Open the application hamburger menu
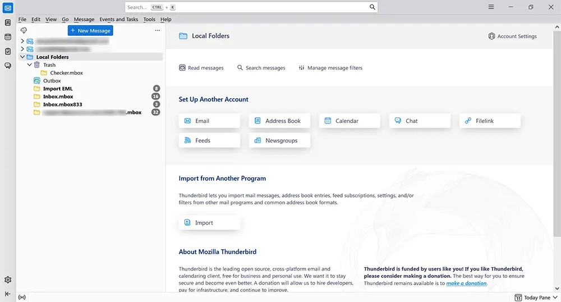Viewport: 561px width, 302px height. pyautogui.click(x=491, y=7)
